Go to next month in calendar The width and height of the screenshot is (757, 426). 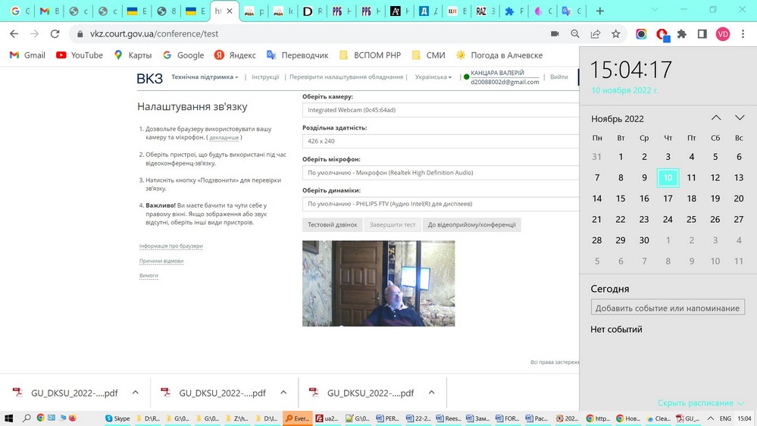[x=740, y=117]
